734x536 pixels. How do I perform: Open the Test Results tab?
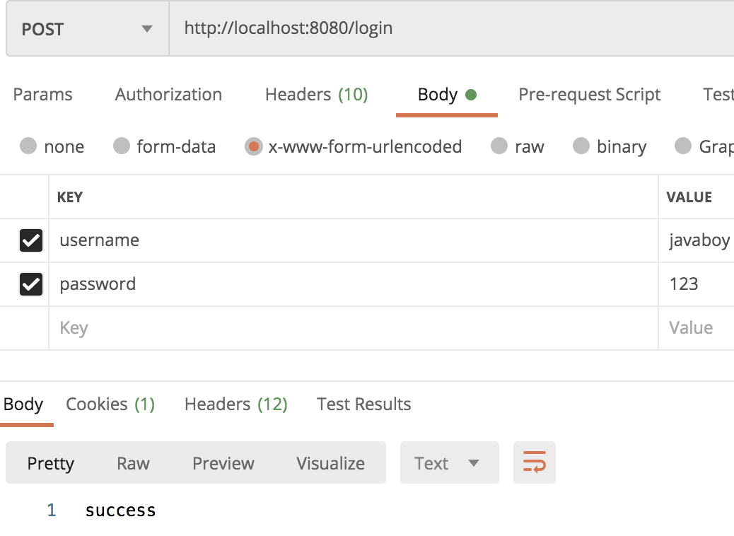pyautogui.click(x=363, y=404)
